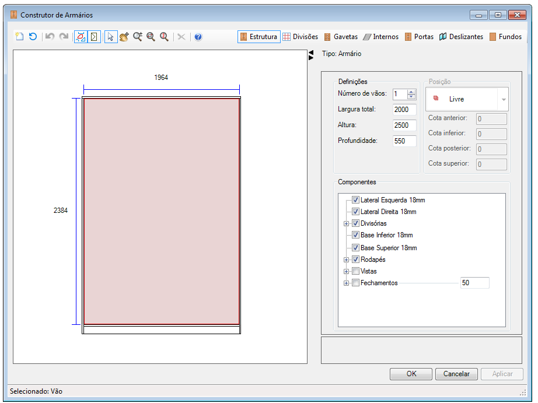Maximize the Construtor de Armários window
This screenshot has height=403, width=538.
point(498,15)
